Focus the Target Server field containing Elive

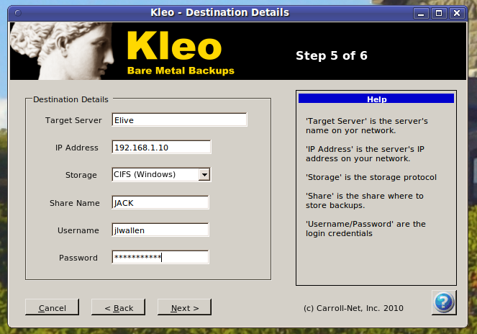tap(179, 120)
